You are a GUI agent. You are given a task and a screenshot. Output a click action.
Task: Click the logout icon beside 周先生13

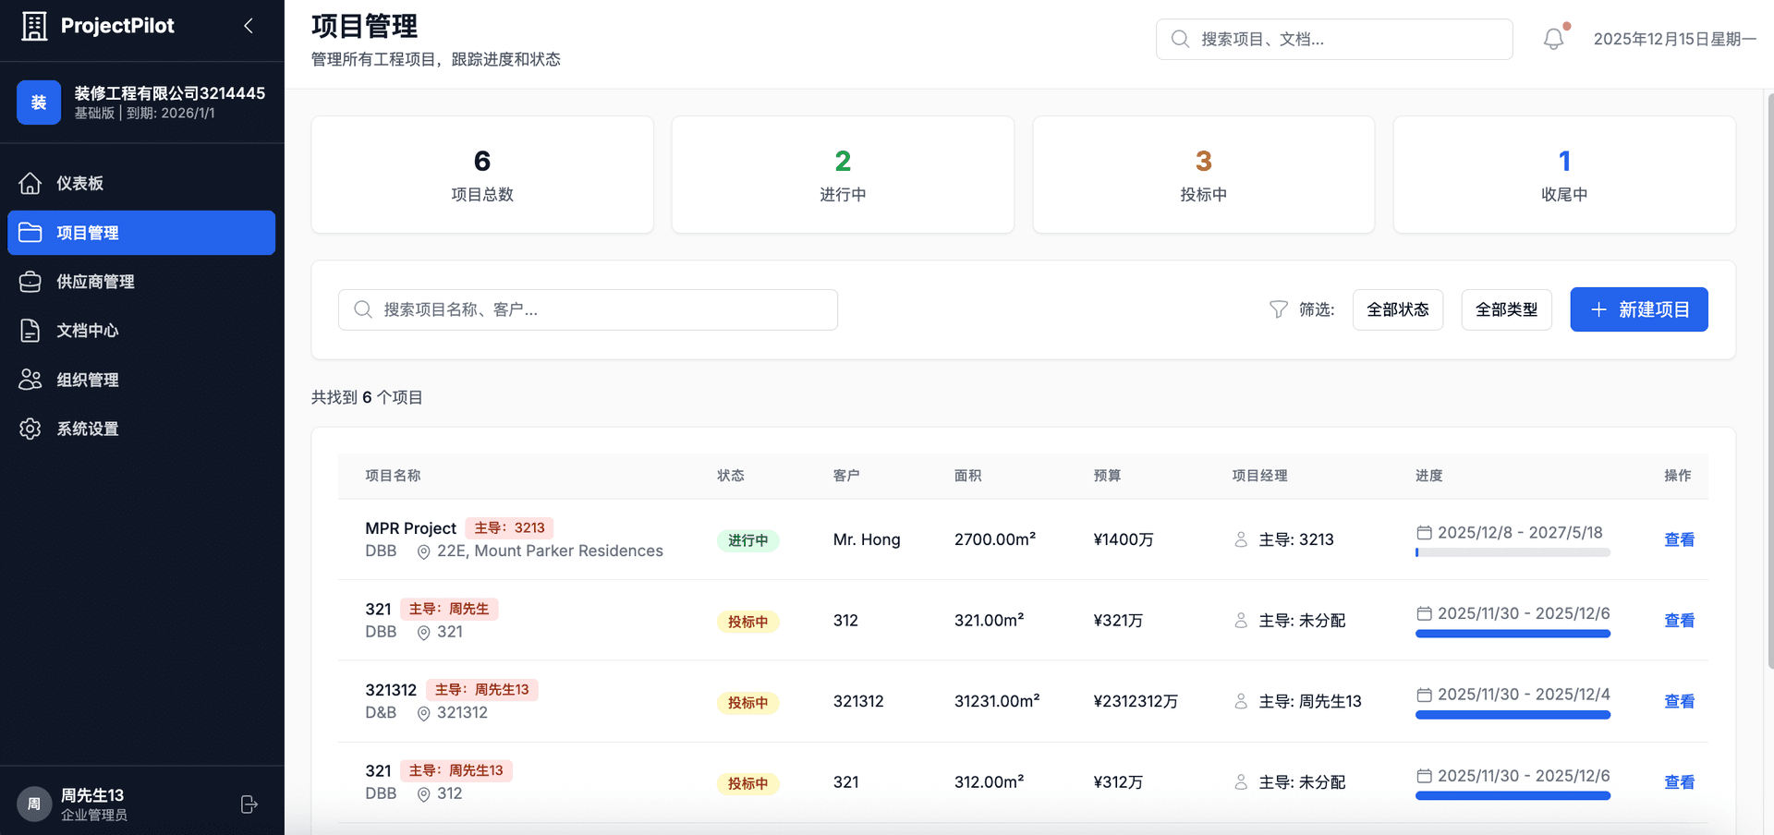(249, 805)
